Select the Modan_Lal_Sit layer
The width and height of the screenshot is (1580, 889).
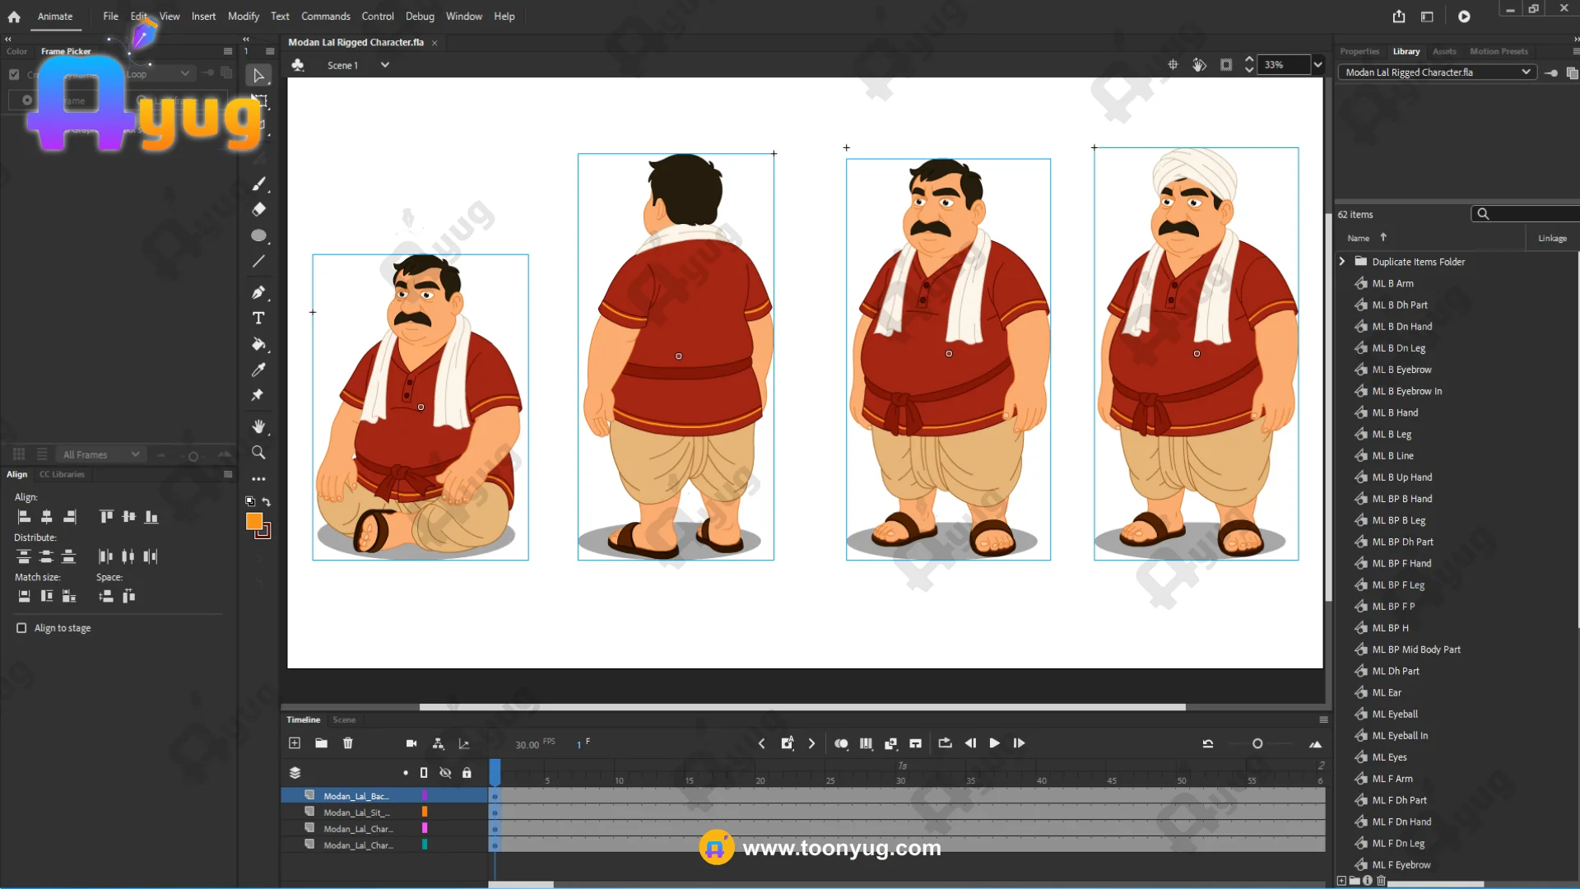coord(356,812)
